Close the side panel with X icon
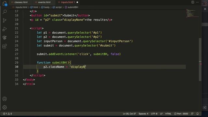This screenshot has height=117, width=208. pos(205,9)
